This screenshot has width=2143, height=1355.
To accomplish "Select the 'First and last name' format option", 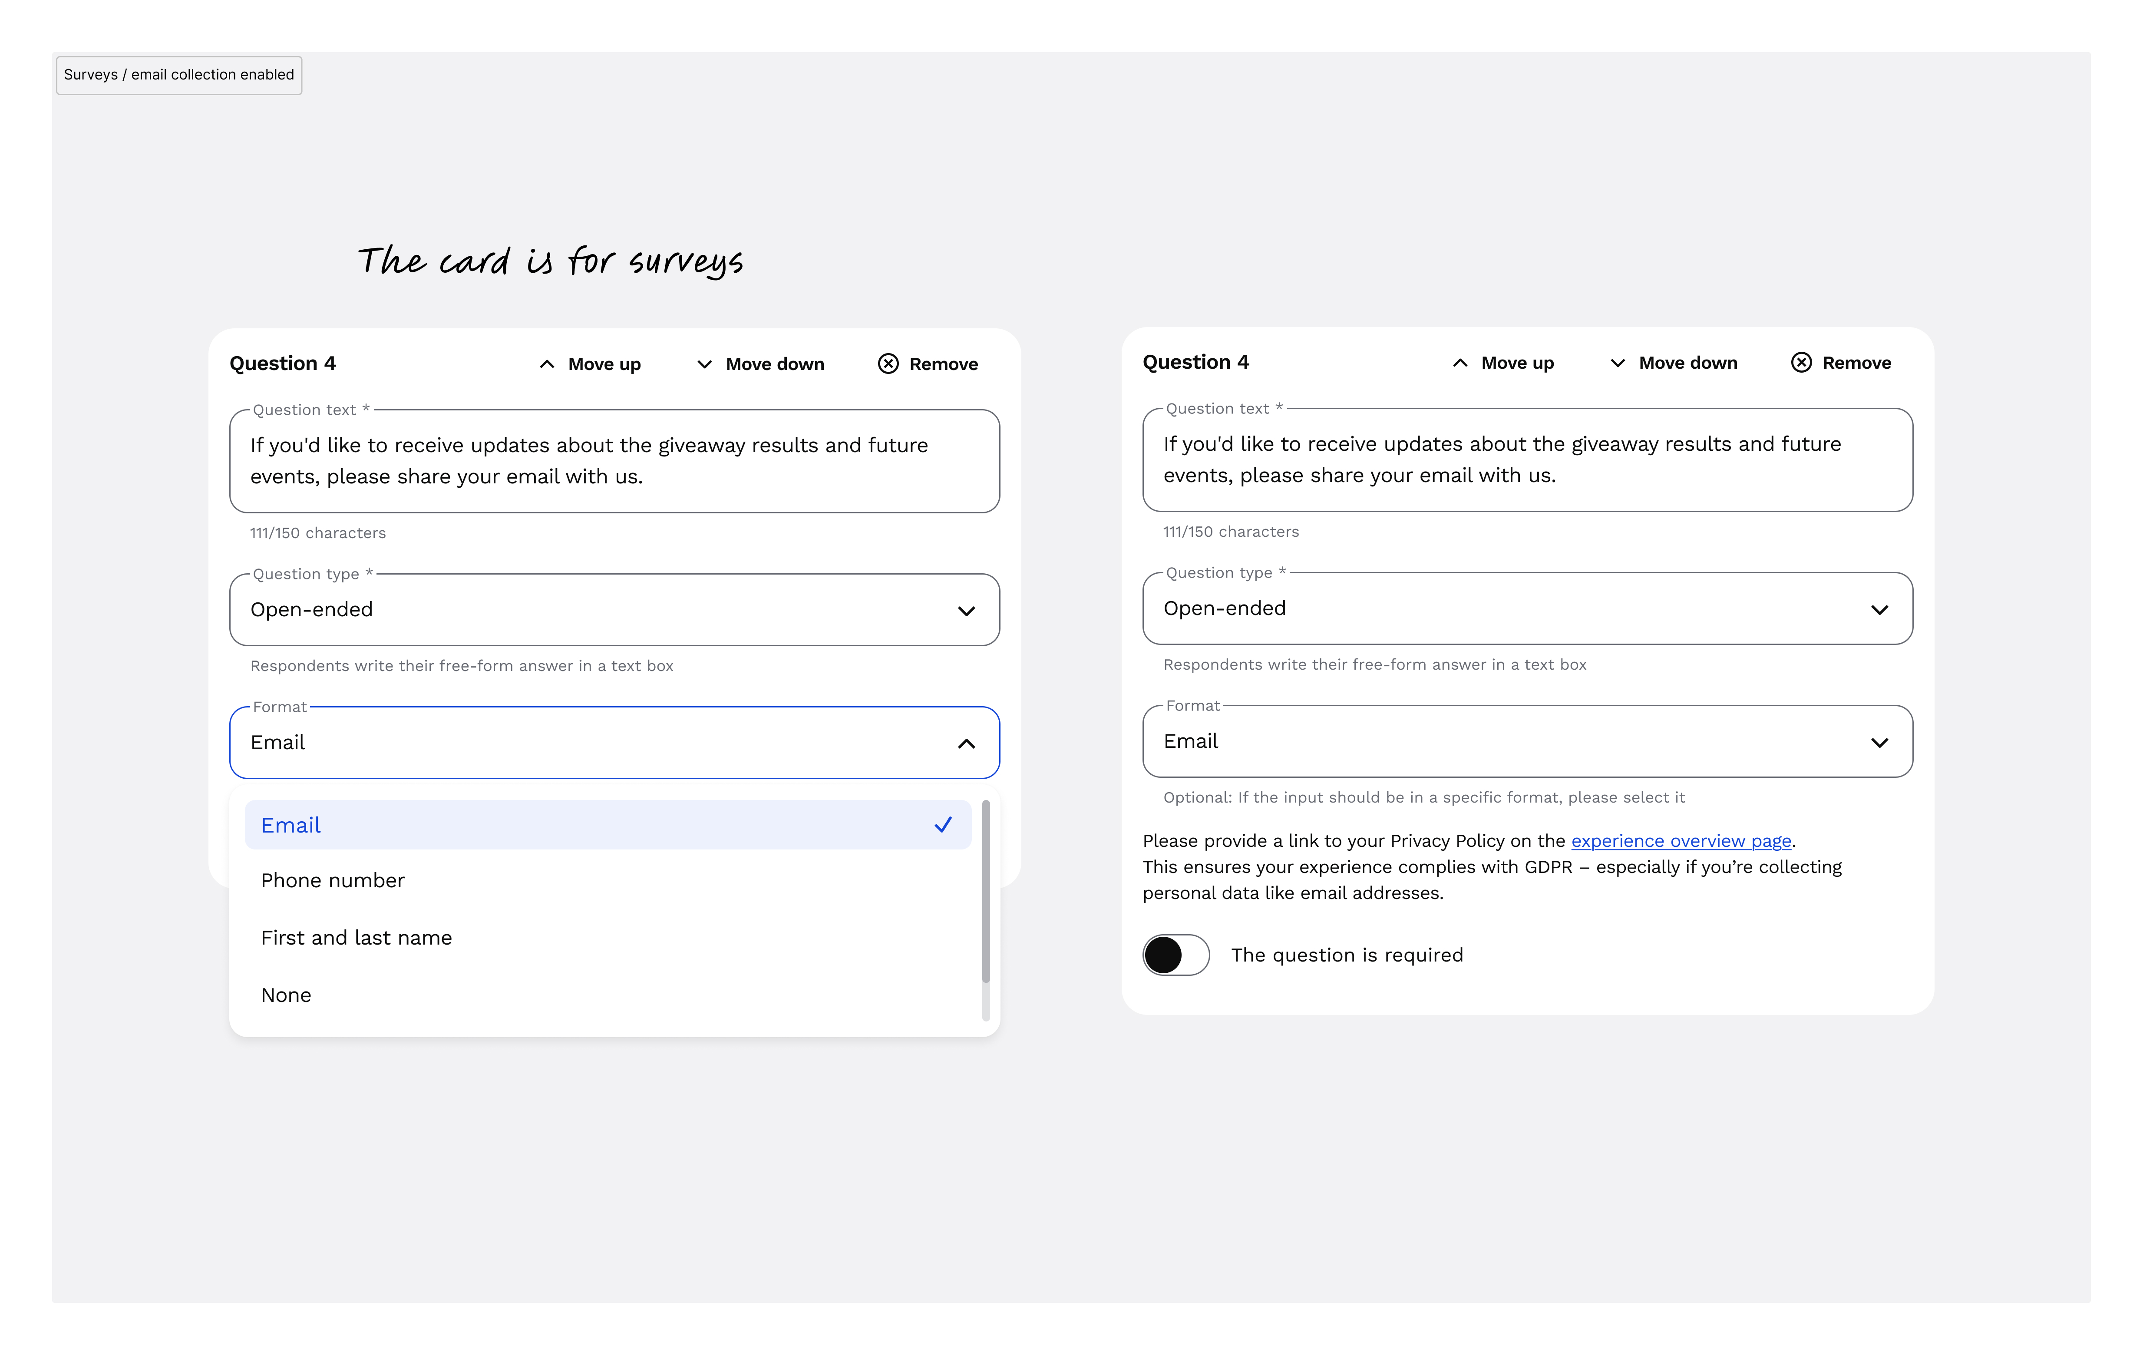I will click(356, 937).
